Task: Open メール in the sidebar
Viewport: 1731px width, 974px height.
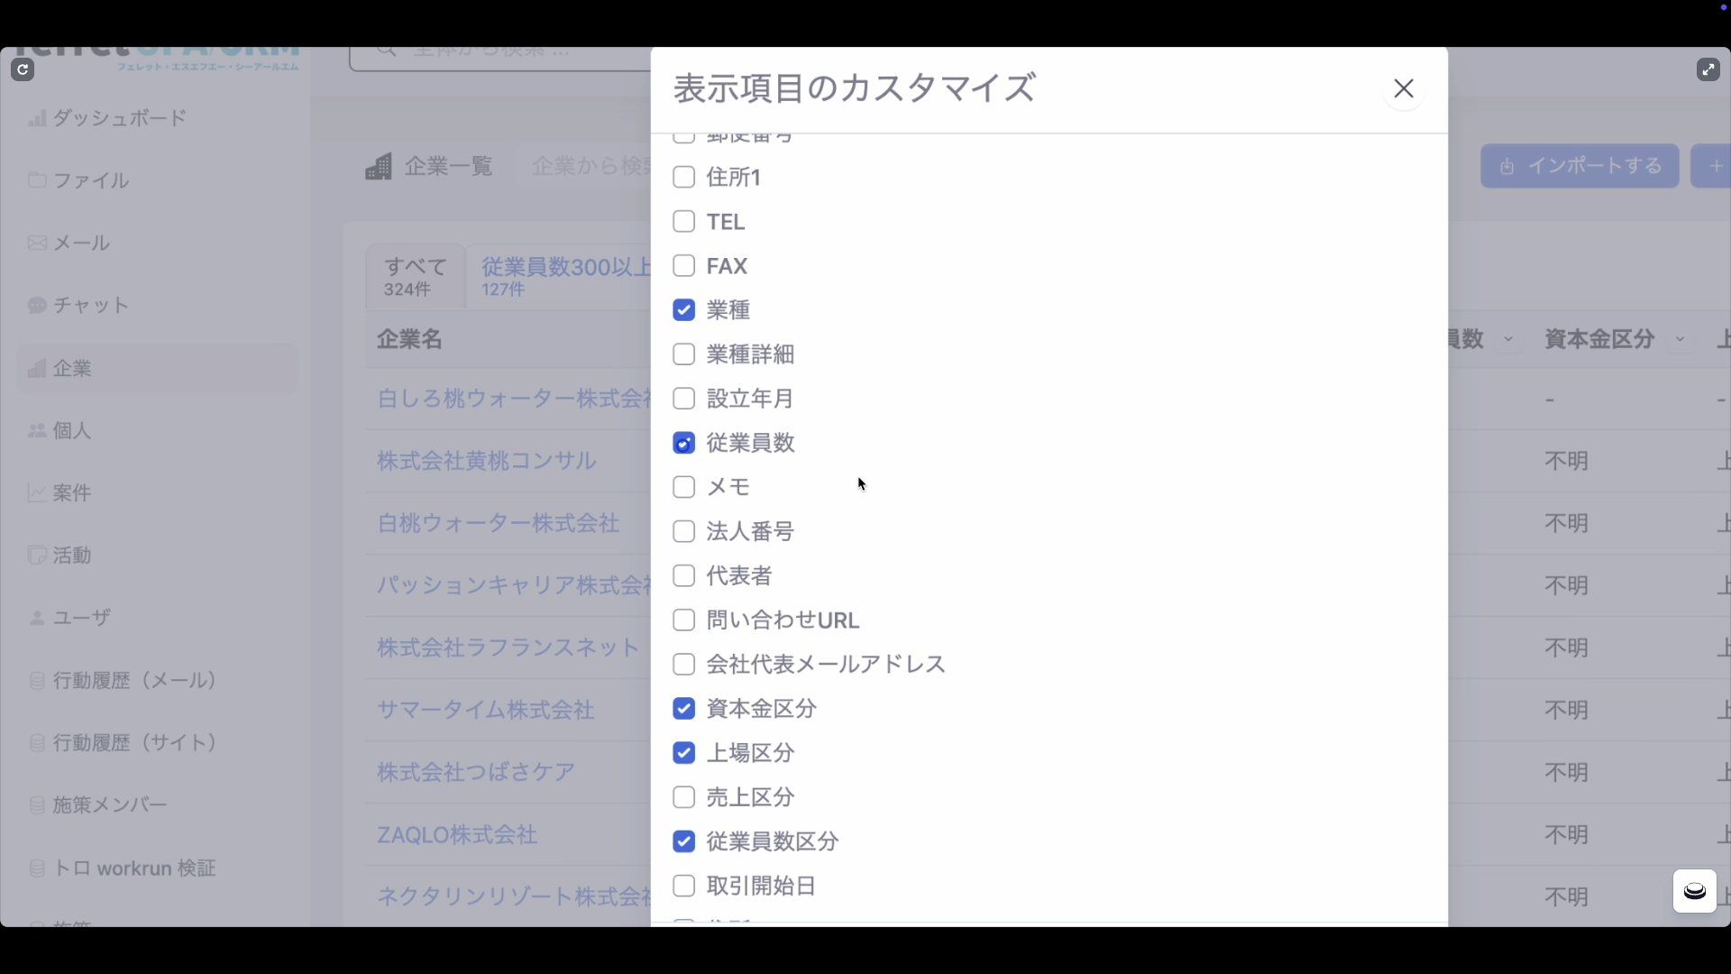Action: 157,243
